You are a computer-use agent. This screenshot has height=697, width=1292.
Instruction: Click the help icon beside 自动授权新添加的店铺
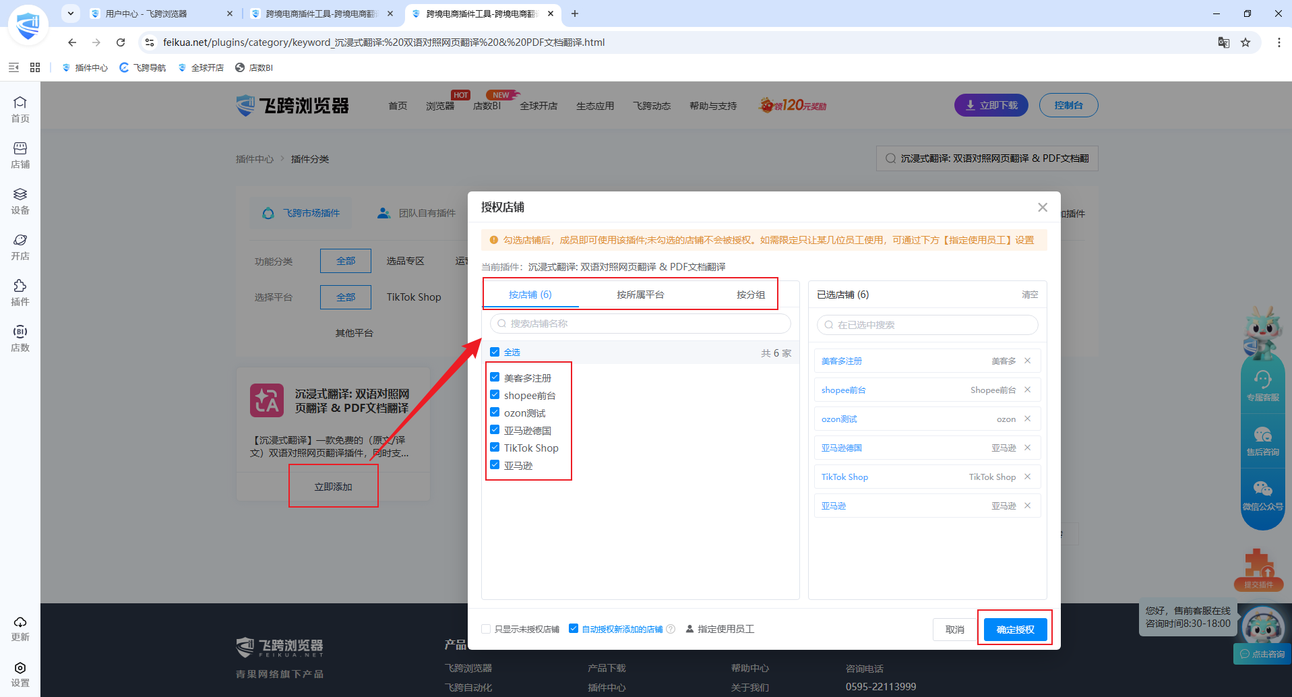671,629
